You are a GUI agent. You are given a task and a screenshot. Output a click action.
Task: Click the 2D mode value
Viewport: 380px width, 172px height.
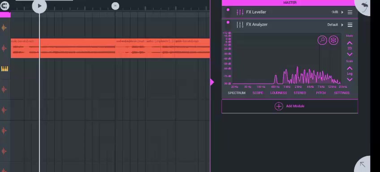pyautogui.click(x=350, y=48)
